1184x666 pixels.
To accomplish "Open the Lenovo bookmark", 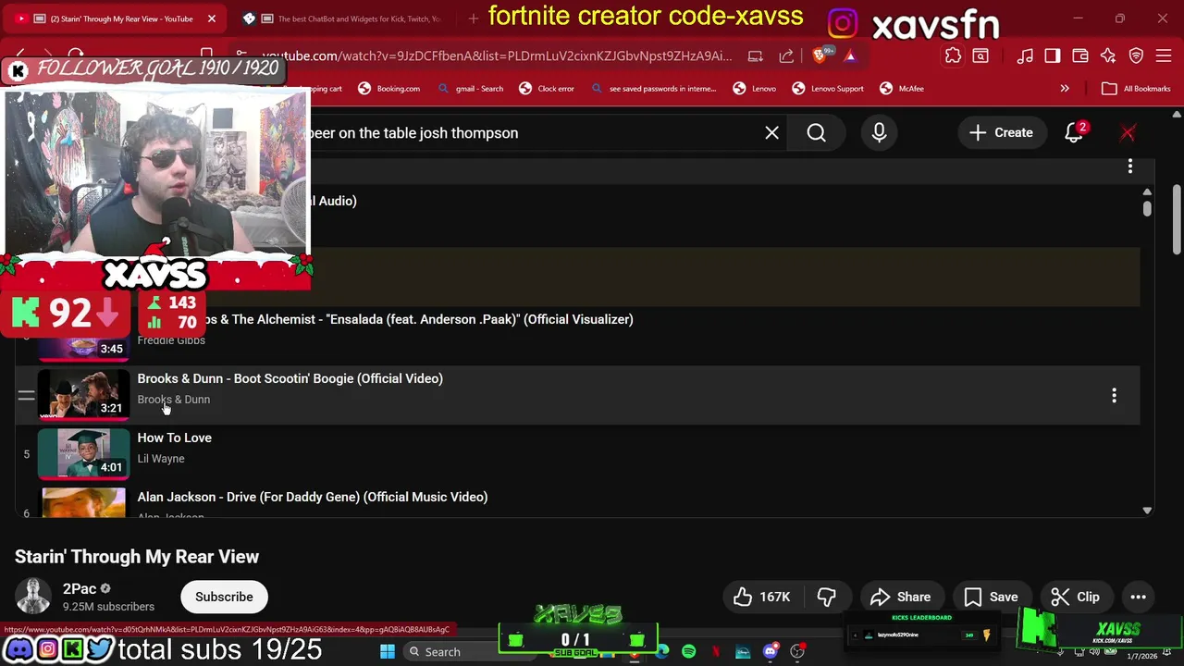I will [754, 89].
